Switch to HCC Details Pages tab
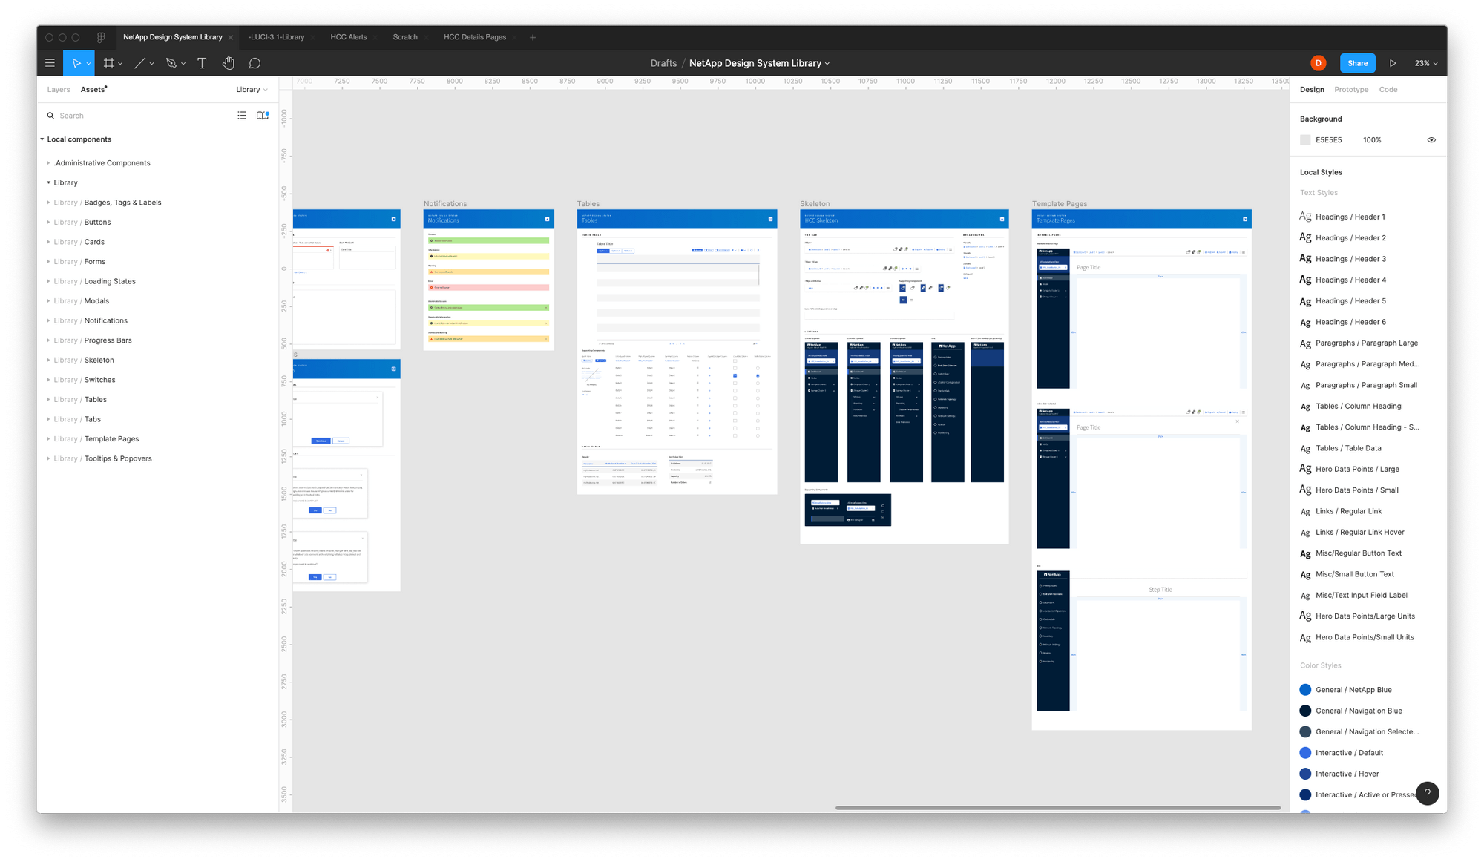This screenshot has width=1484, height=862. [475, 37]
